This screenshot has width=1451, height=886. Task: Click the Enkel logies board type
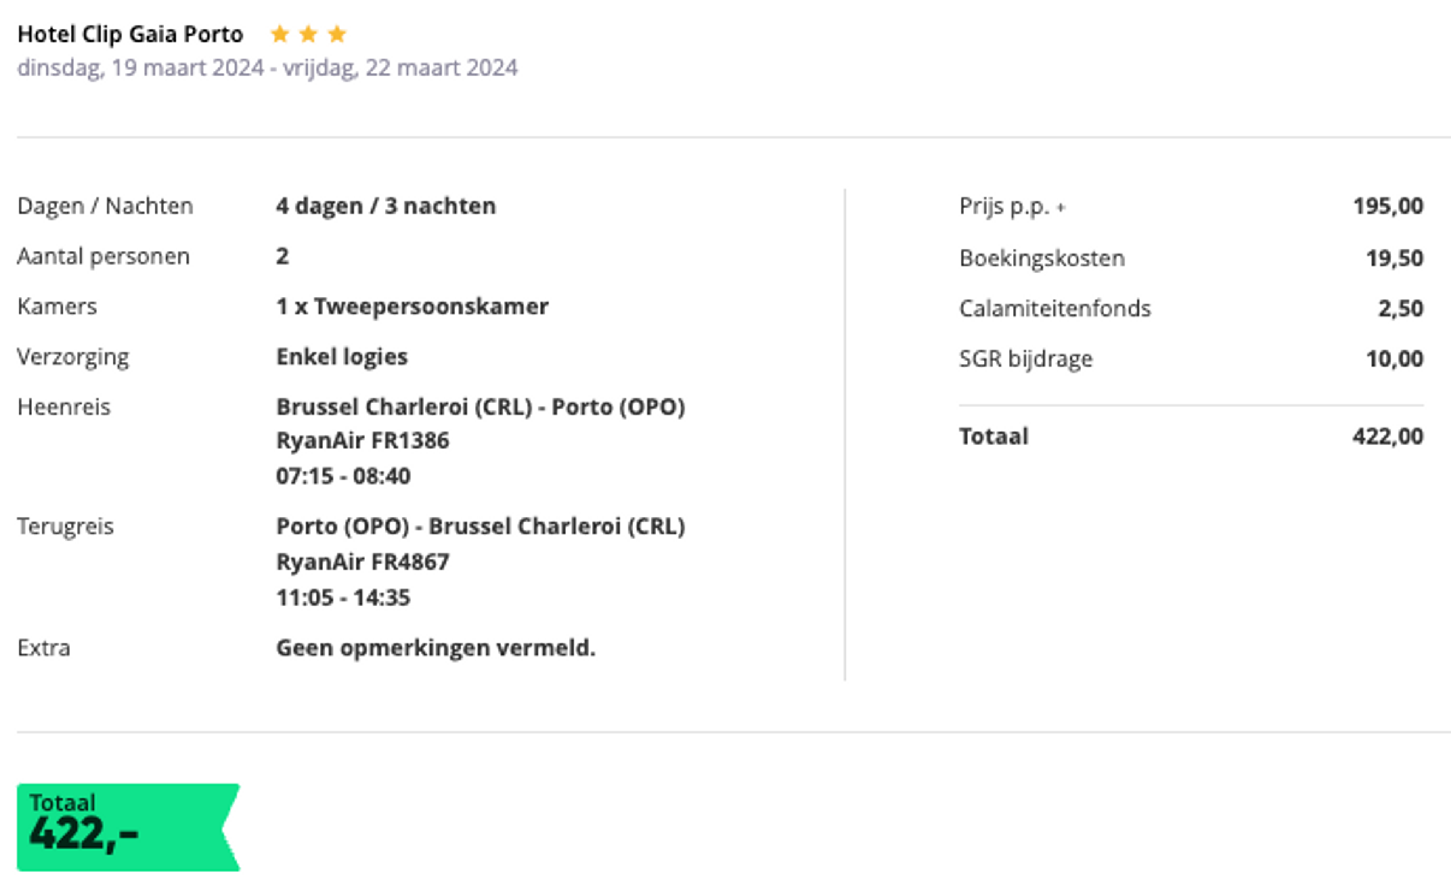pos(342,357)
